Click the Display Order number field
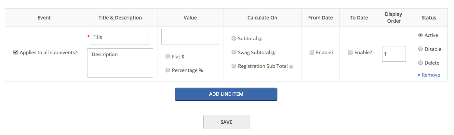The width and height of the screenshot is (454, 135). click(394, 54)
